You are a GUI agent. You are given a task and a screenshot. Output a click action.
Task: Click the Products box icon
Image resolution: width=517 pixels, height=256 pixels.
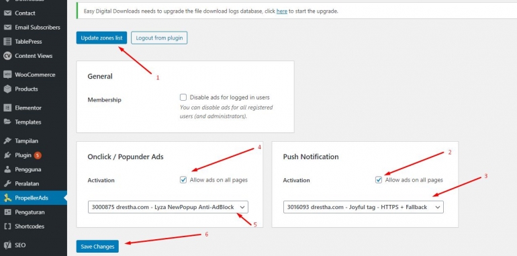(x=7, y=89)
